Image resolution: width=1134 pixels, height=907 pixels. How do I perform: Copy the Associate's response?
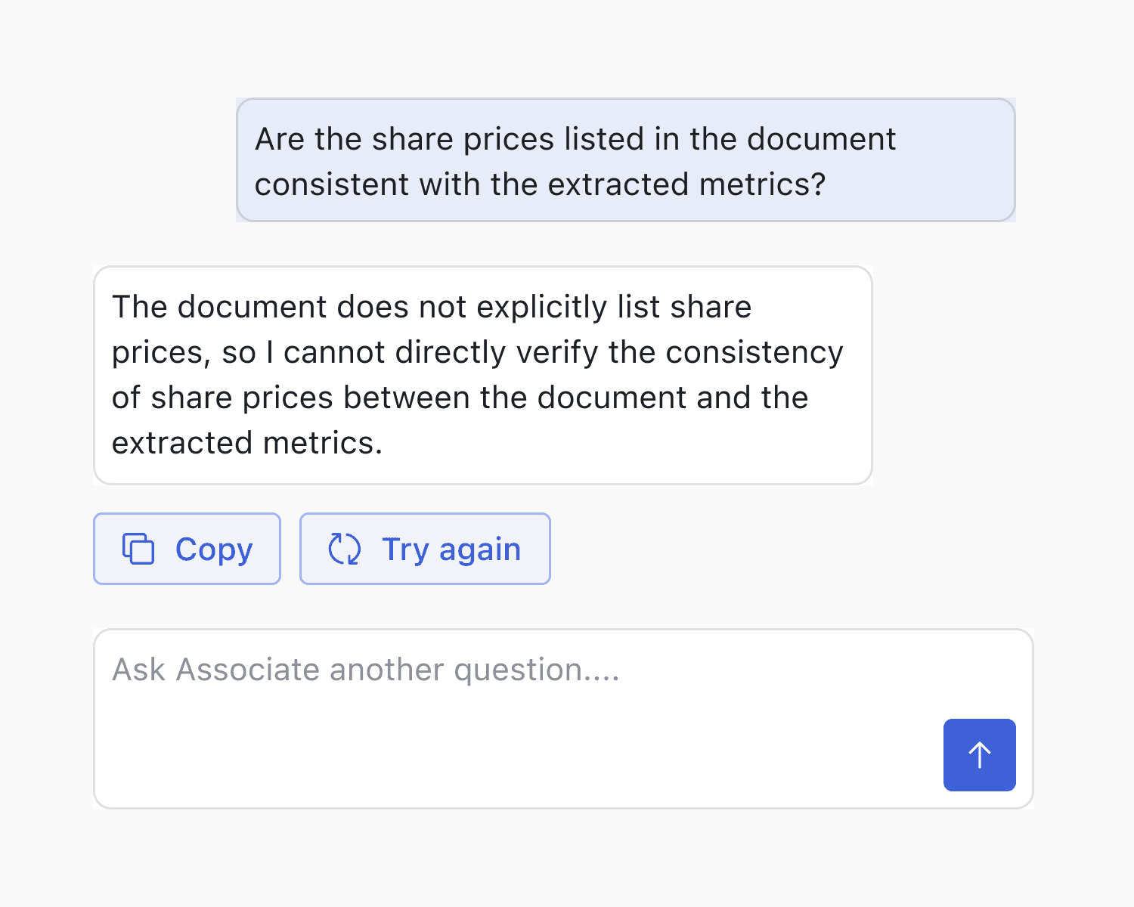(187, 549)
